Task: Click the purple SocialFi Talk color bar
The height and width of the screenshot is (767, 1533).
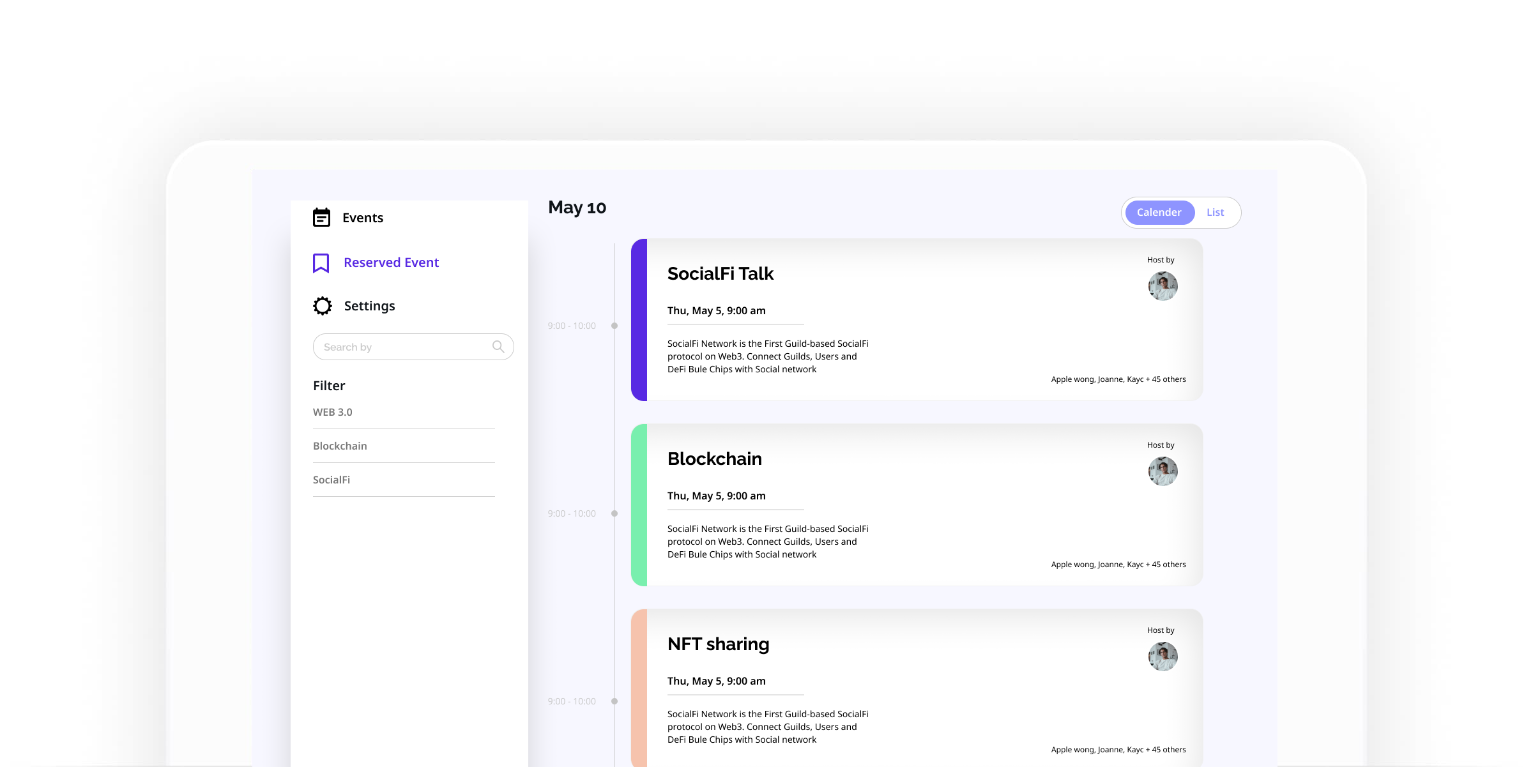Action: 639,320
